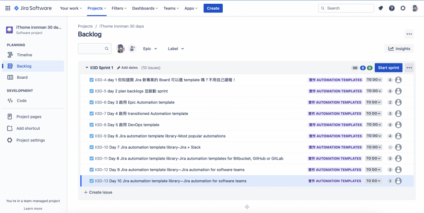Screen dimensions: 424x213
Task: Open the profile avatar in top bar
Action: pyautogui.click(x=415, y=8)
